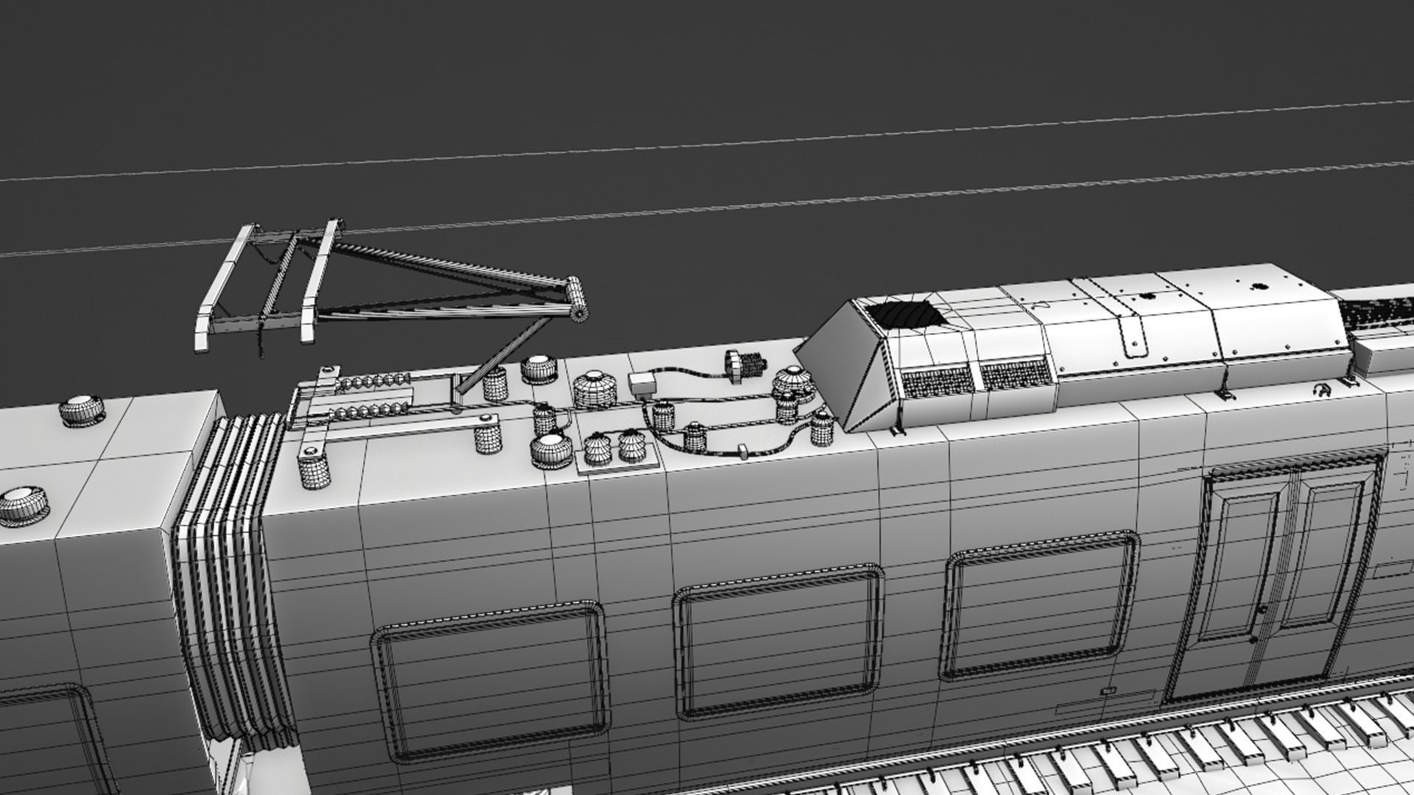Click the middle passenger window on the car
This screenshot has height=795, width=1414.
[x=777, y=640]
